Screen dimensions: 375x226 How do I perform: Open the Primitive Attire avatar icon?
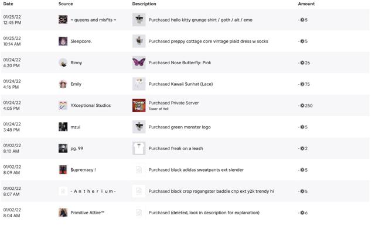tap(63, 213)
